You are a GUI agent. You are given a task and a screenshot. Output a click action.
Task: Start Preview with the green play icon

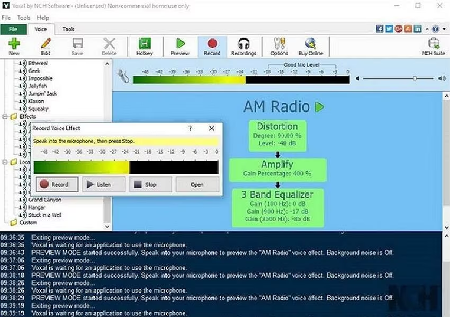(x=180, y=47)
